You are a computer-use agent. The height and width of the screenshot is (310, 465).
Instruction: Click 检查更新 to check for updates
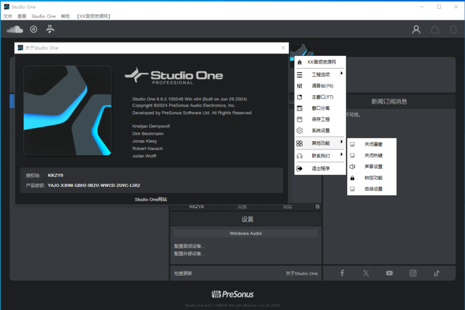coord(183,273)
